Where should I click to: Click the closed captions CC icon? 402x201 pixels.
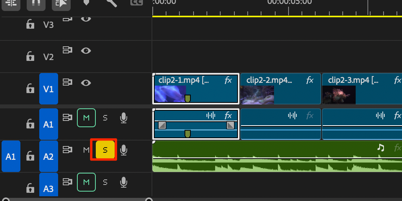coord(136,2)
